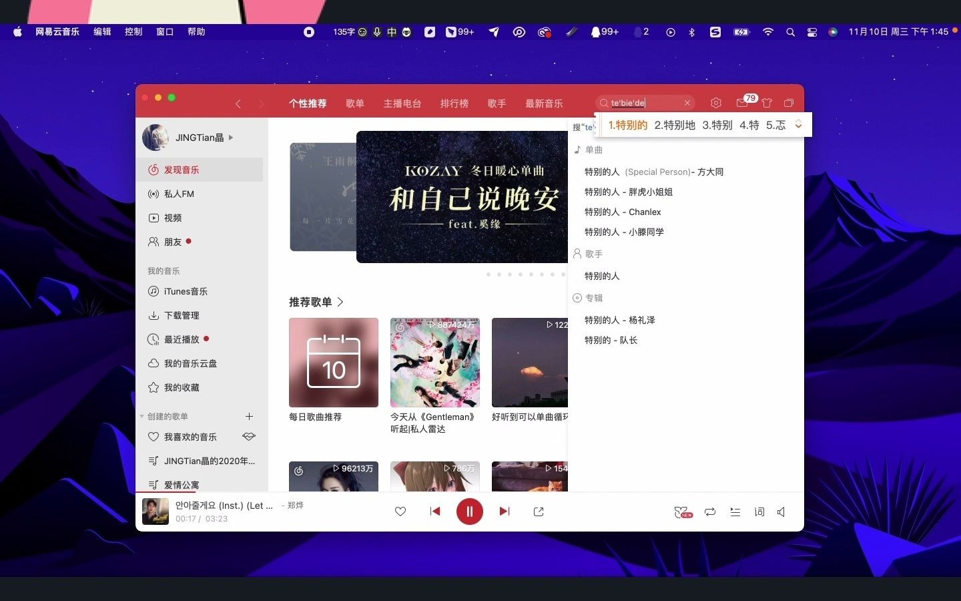Add new playlist with plus icon

(249, 416)
